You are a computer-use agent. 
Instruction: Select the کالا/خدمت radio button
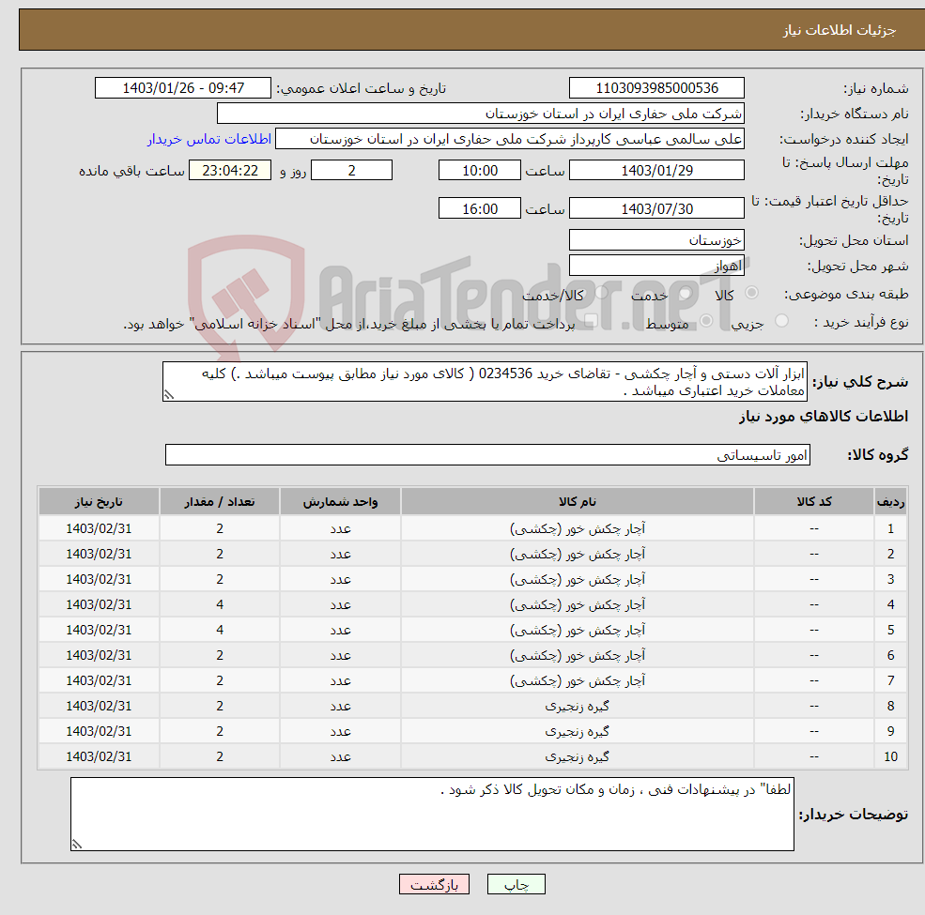point(601,293)
